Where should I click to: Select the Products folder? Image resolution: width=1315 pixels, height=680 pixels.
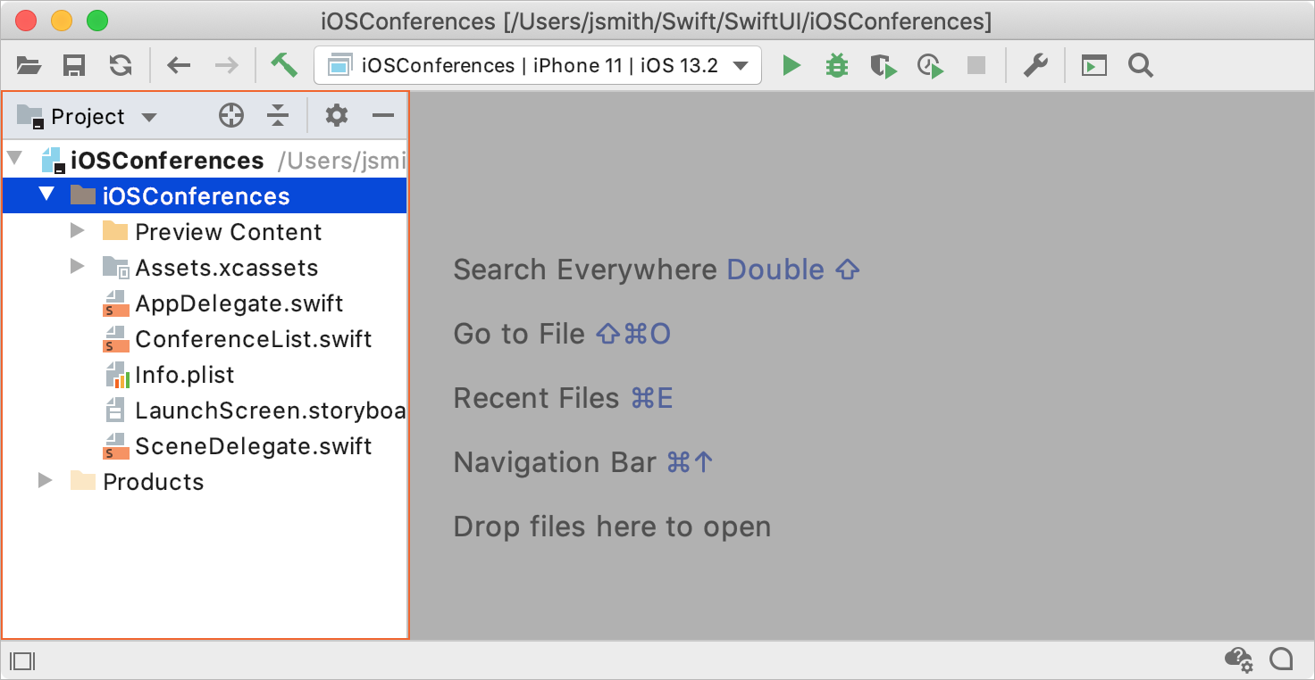tap(205, 482)
